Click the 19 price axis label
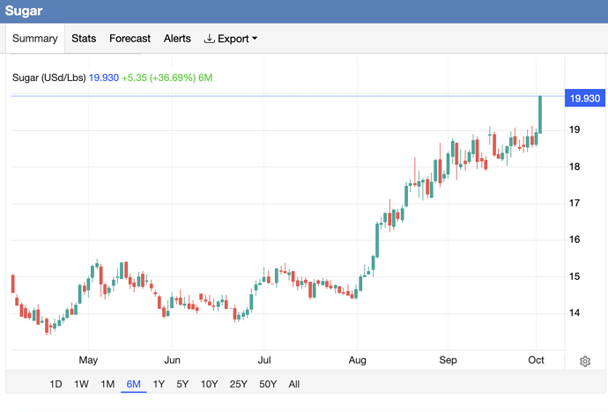The height and width of the screenshot is (412, 608). pyautogui.click(x=575, y=129)
